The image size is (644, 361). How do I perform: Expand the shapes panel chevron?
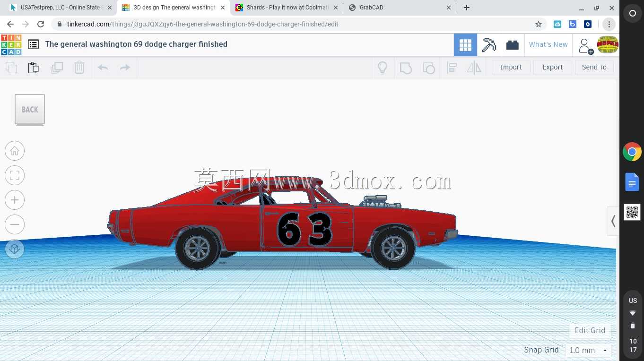pyautogui.click(x=613, y=221)
